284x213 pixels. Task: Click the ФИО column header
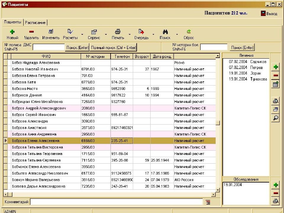(x=46, y=57)
